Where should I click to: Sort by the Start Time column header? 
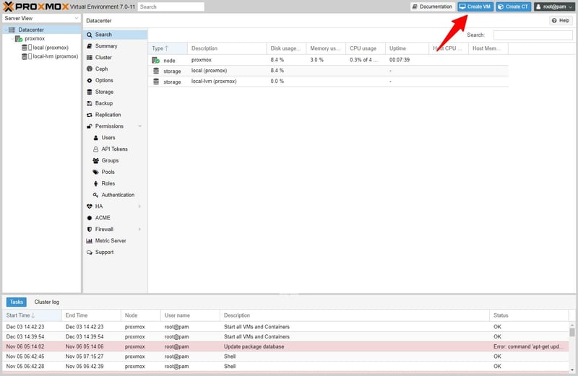click(x=22, y=315)
